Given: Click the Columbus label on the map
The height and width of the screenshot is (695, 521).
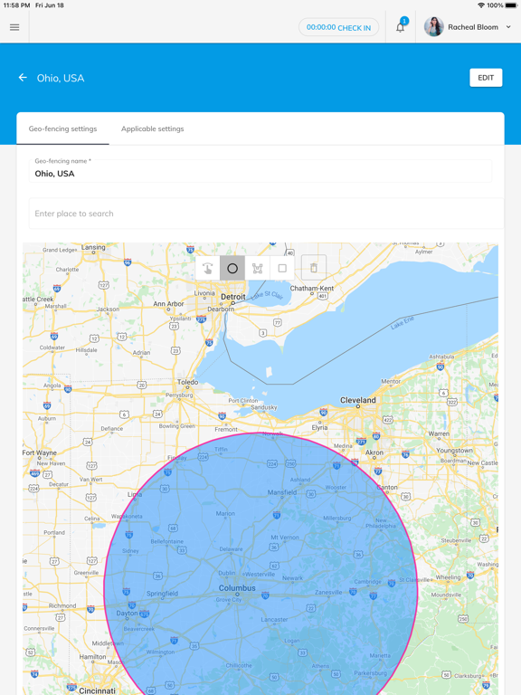Looking at the screenshot, I should [237, 587].
